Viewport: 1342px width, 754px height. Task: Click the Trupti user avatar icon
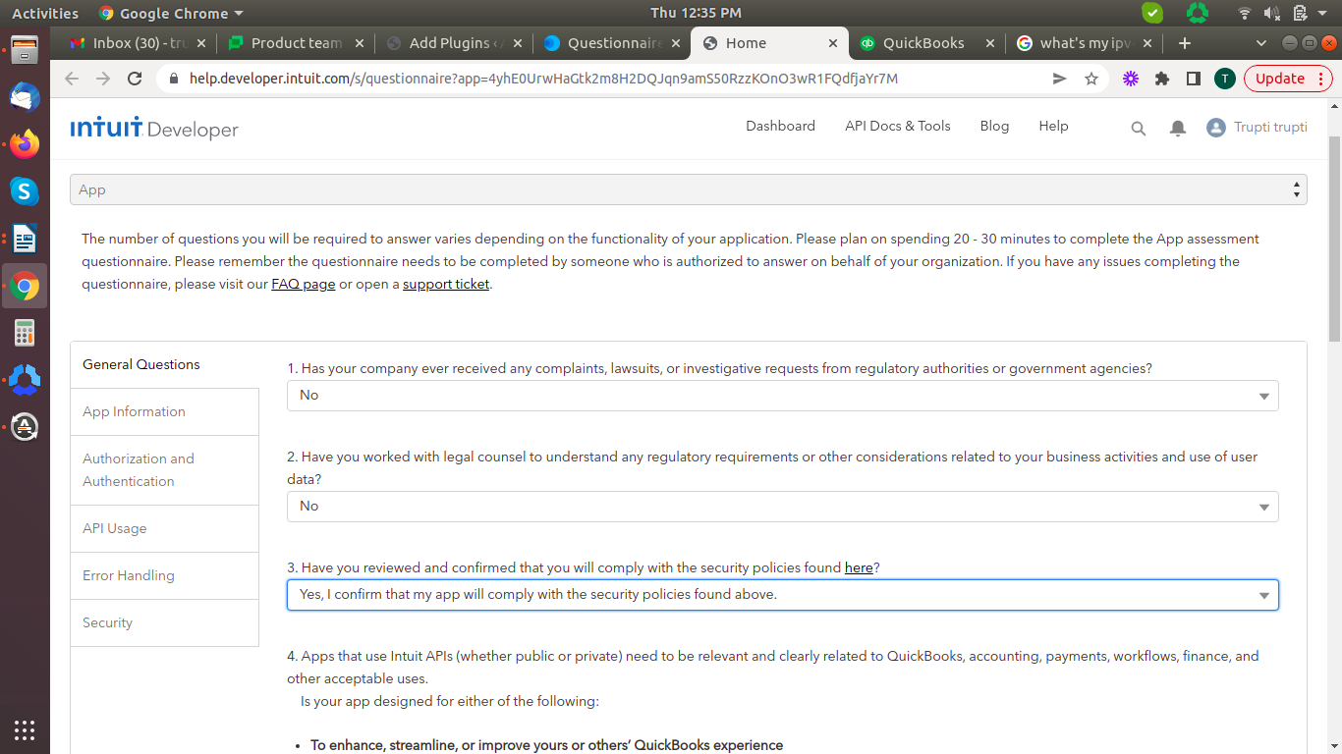click(x=1216, y=128)
